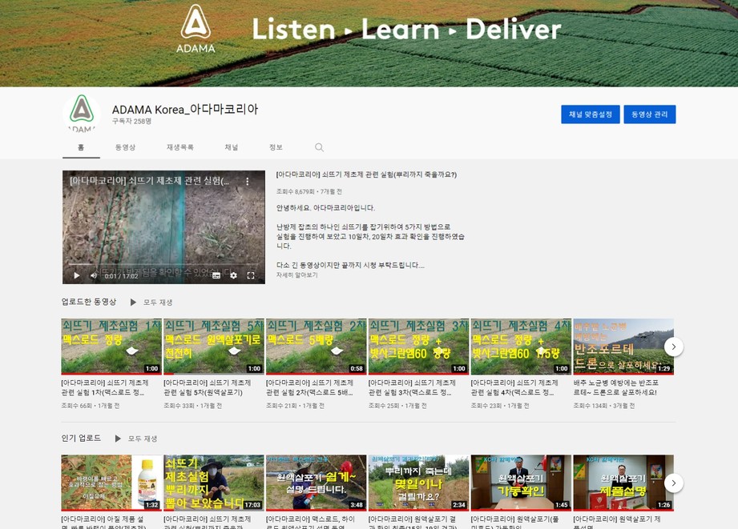Open the 채널 tab

(x=231, y=147)
